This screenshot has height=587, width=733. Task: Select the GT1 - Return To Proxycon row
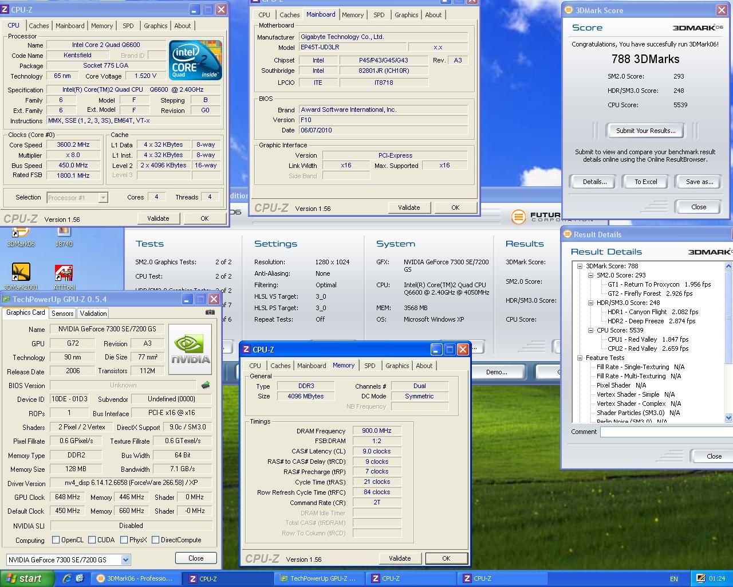(659, 284)
